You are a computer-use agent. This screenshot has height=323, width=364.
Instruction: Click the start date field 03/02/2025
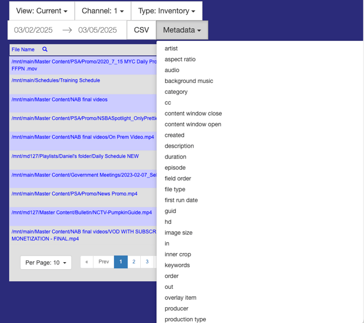(33, 30)
